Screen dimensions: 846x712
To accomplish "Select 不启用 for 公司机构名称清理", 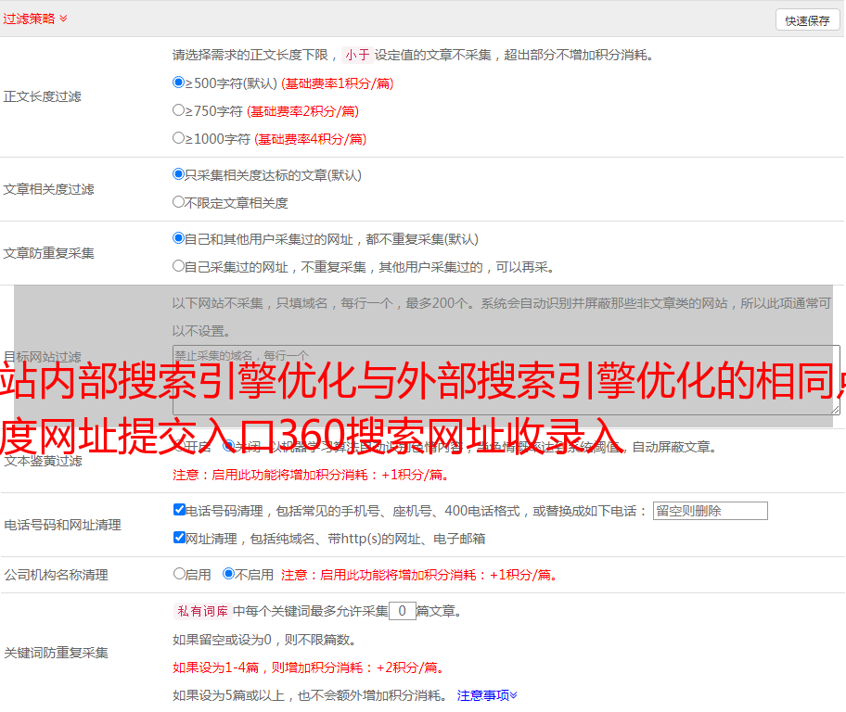I will click(228, 574).
